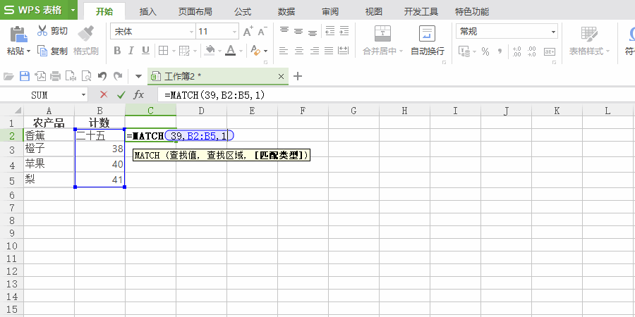Click the Save floppy disk icon

click(x=25, y=76)
